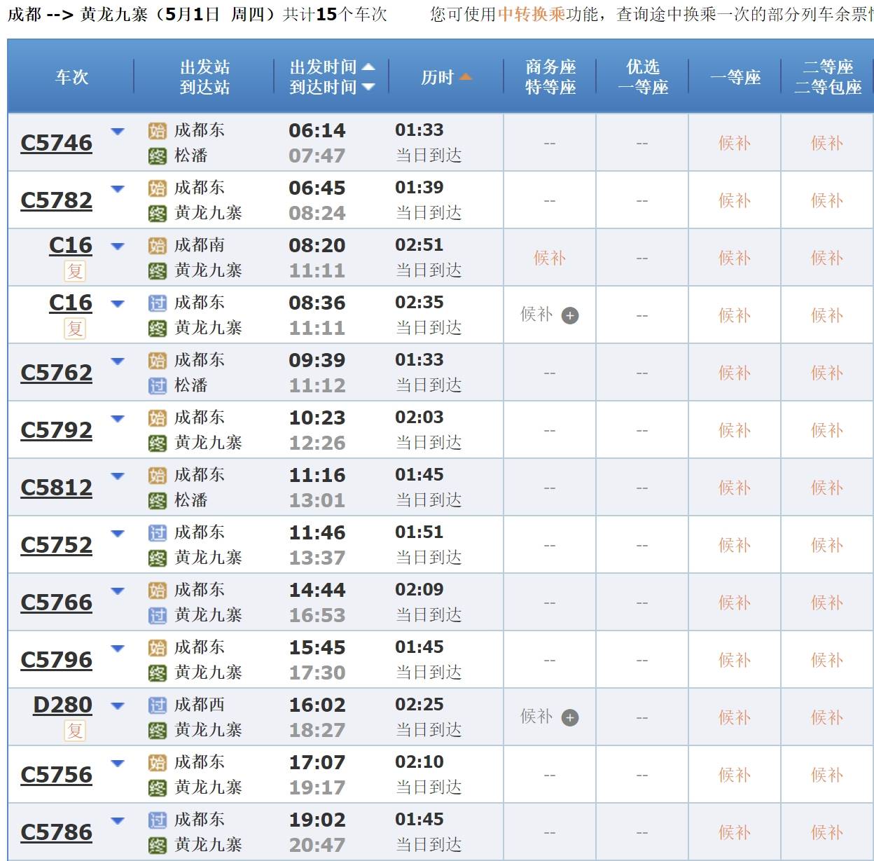Click the 商务座 特等座 column header
874x861 pixels.
point(550,77)
